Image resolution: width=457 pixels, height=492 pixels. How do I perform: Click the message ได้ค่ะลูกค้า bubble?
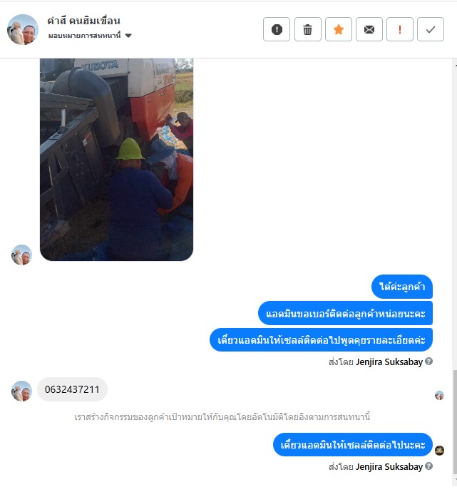(x=402, y=287)
